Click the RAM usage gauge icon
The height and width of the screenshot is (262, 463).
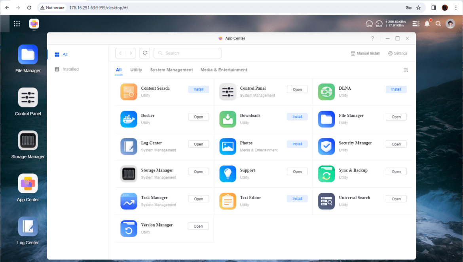[x=379, y=24]
